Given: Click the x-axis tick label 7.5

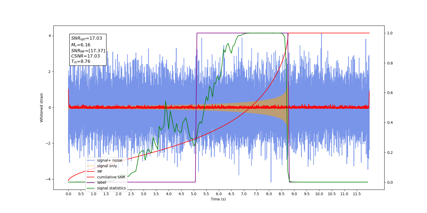Looking at the screenshot, I should coord(256,194).
